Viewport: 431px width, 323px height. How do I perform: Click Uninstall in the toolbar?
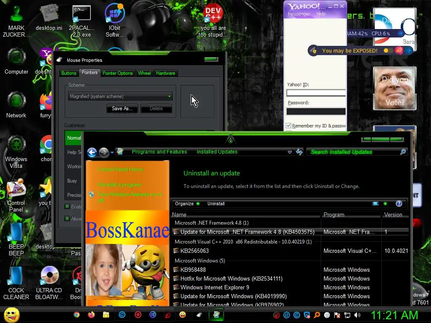click(216, 204)
